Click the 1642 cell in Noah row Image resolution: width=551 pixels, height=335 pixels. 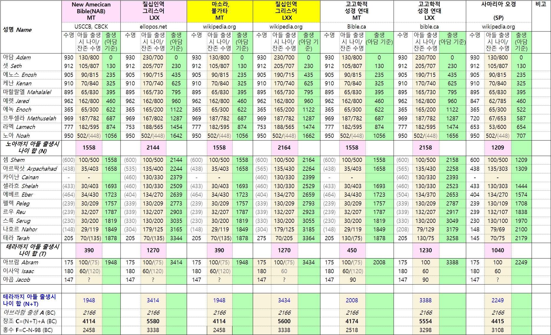[x=176, y=136]
